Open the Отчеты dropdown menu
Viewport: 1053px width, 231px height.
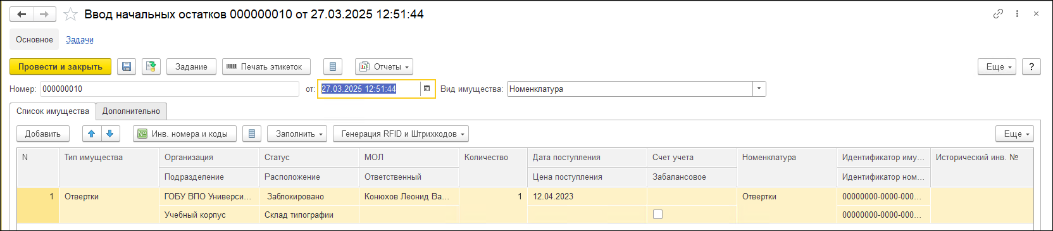pyautogui.click(x=384, y=66)
